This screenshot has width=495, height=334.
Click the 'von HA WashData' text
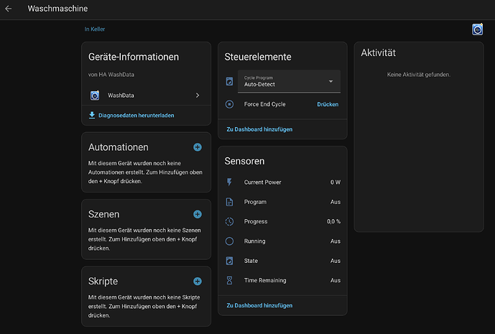(111, 75)
